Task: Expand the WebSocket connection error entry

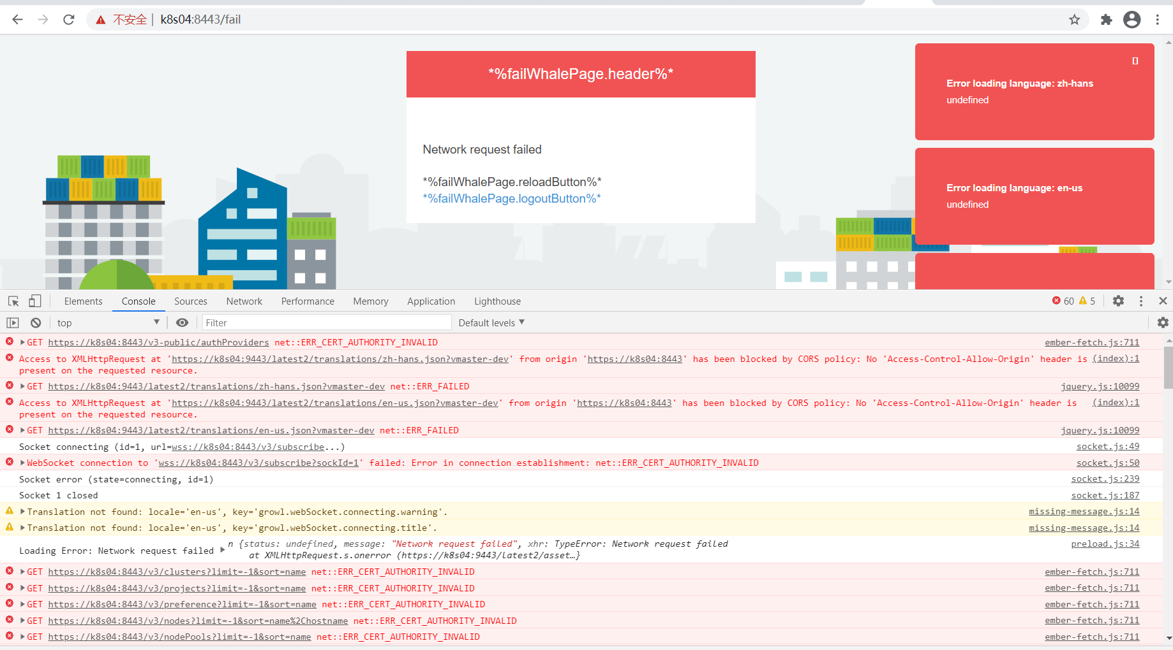Action: [23, 463]
